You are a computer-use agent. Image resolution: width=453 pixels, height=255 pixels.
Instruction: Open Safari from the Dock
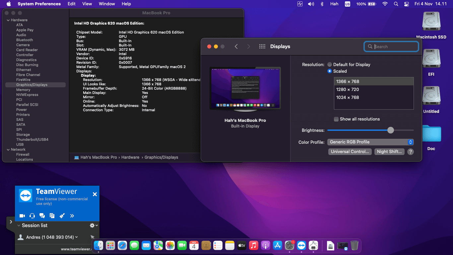[x=122, y=245]
